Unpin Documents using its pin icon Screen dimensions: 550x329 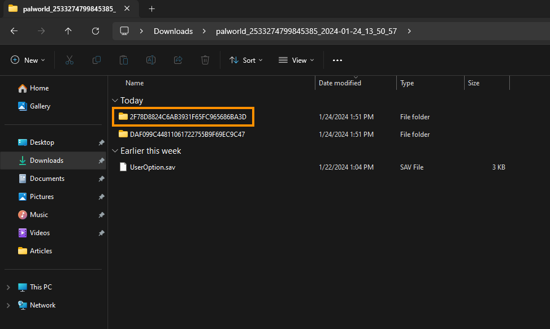[101, 179]
